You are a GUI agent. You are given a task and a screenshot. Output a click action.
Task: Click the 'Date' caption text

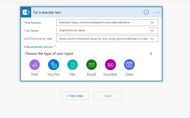pos(129,74)
